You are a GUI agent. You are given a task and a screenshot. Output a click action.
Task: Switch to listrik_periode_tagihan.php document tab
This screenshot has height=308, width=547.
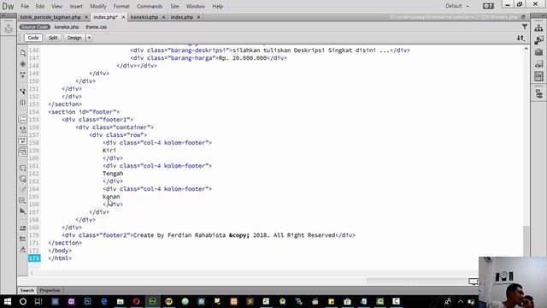click(x=50, y=17)
